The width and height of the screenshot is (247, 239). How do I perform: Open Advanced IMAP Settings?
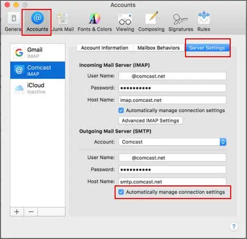pyautogui.click(x=150, y=121)
